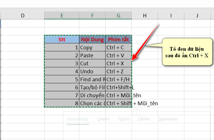Select column E header

(62, 16)
